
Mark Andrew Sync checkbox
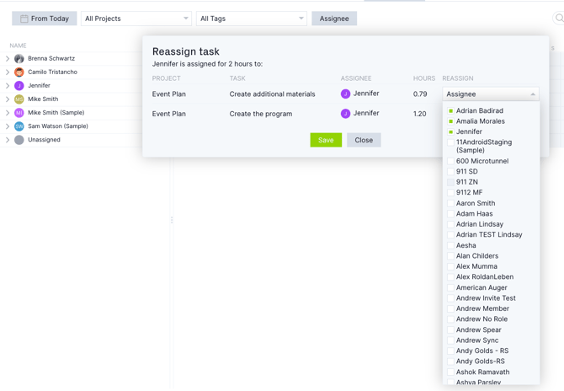coord(450,340)
